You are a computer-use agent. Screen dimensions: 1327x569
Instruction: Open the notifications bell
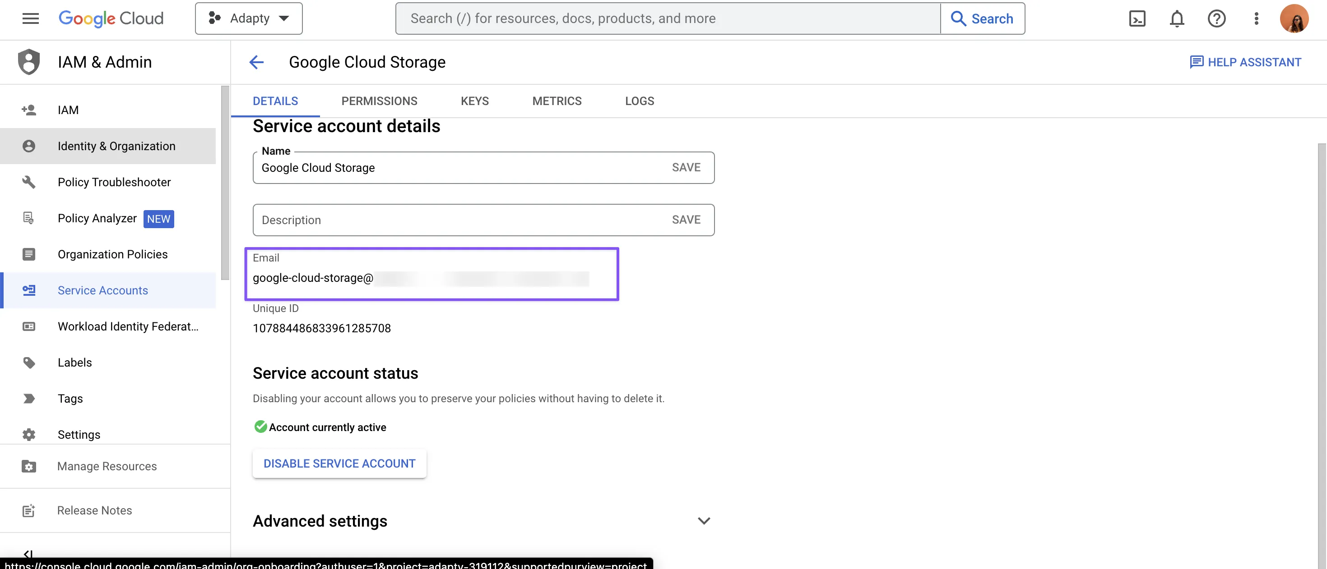[x=1177, y=18]
